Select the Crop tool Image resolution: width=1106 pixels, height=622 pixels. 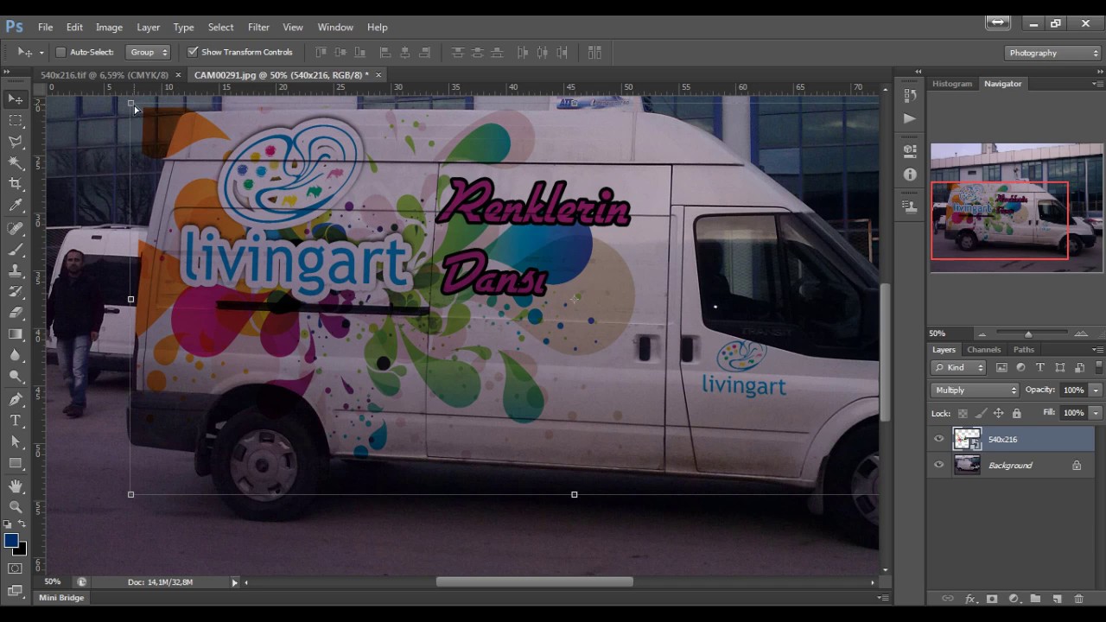pyautogui.click(x=16, y=184)
